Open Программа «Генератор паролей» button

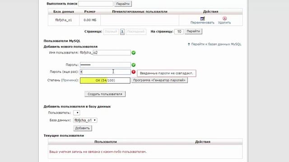(x=159, y=80)
